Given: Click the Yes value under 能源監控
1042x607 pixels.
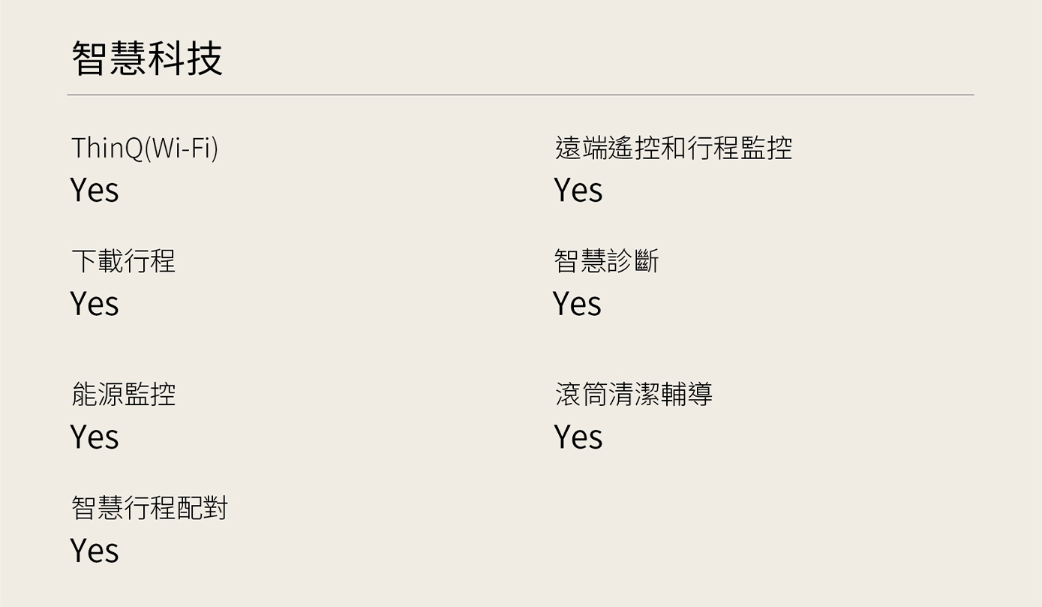Looking at the screenshot, I should (95, 437).
